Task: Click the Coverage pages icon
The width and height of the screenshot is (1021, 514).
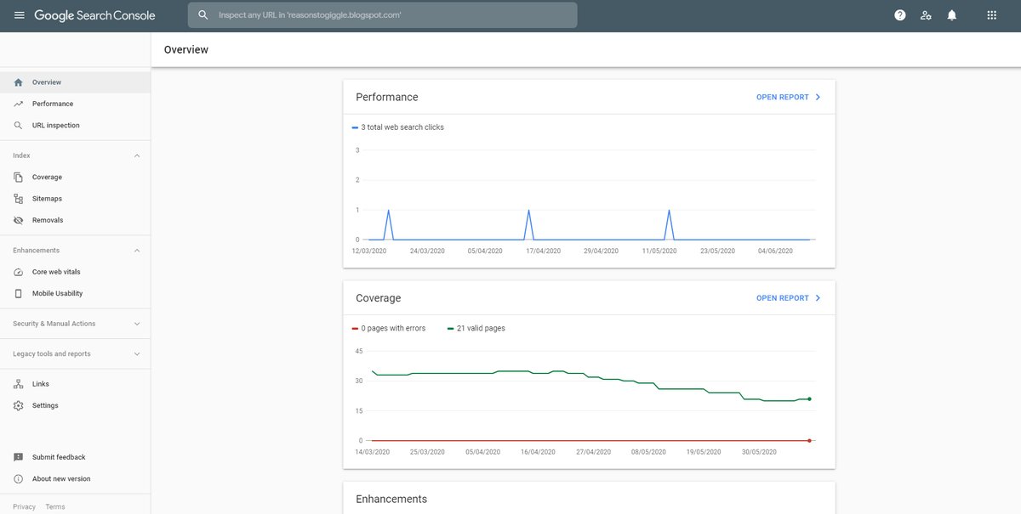Action: (x=19, y=177)
